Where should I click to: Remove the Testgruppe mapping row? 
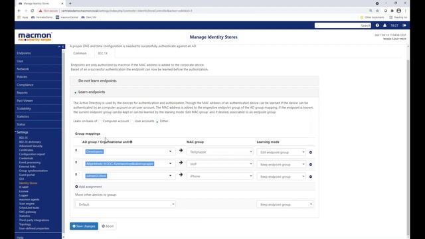(311, 152)
